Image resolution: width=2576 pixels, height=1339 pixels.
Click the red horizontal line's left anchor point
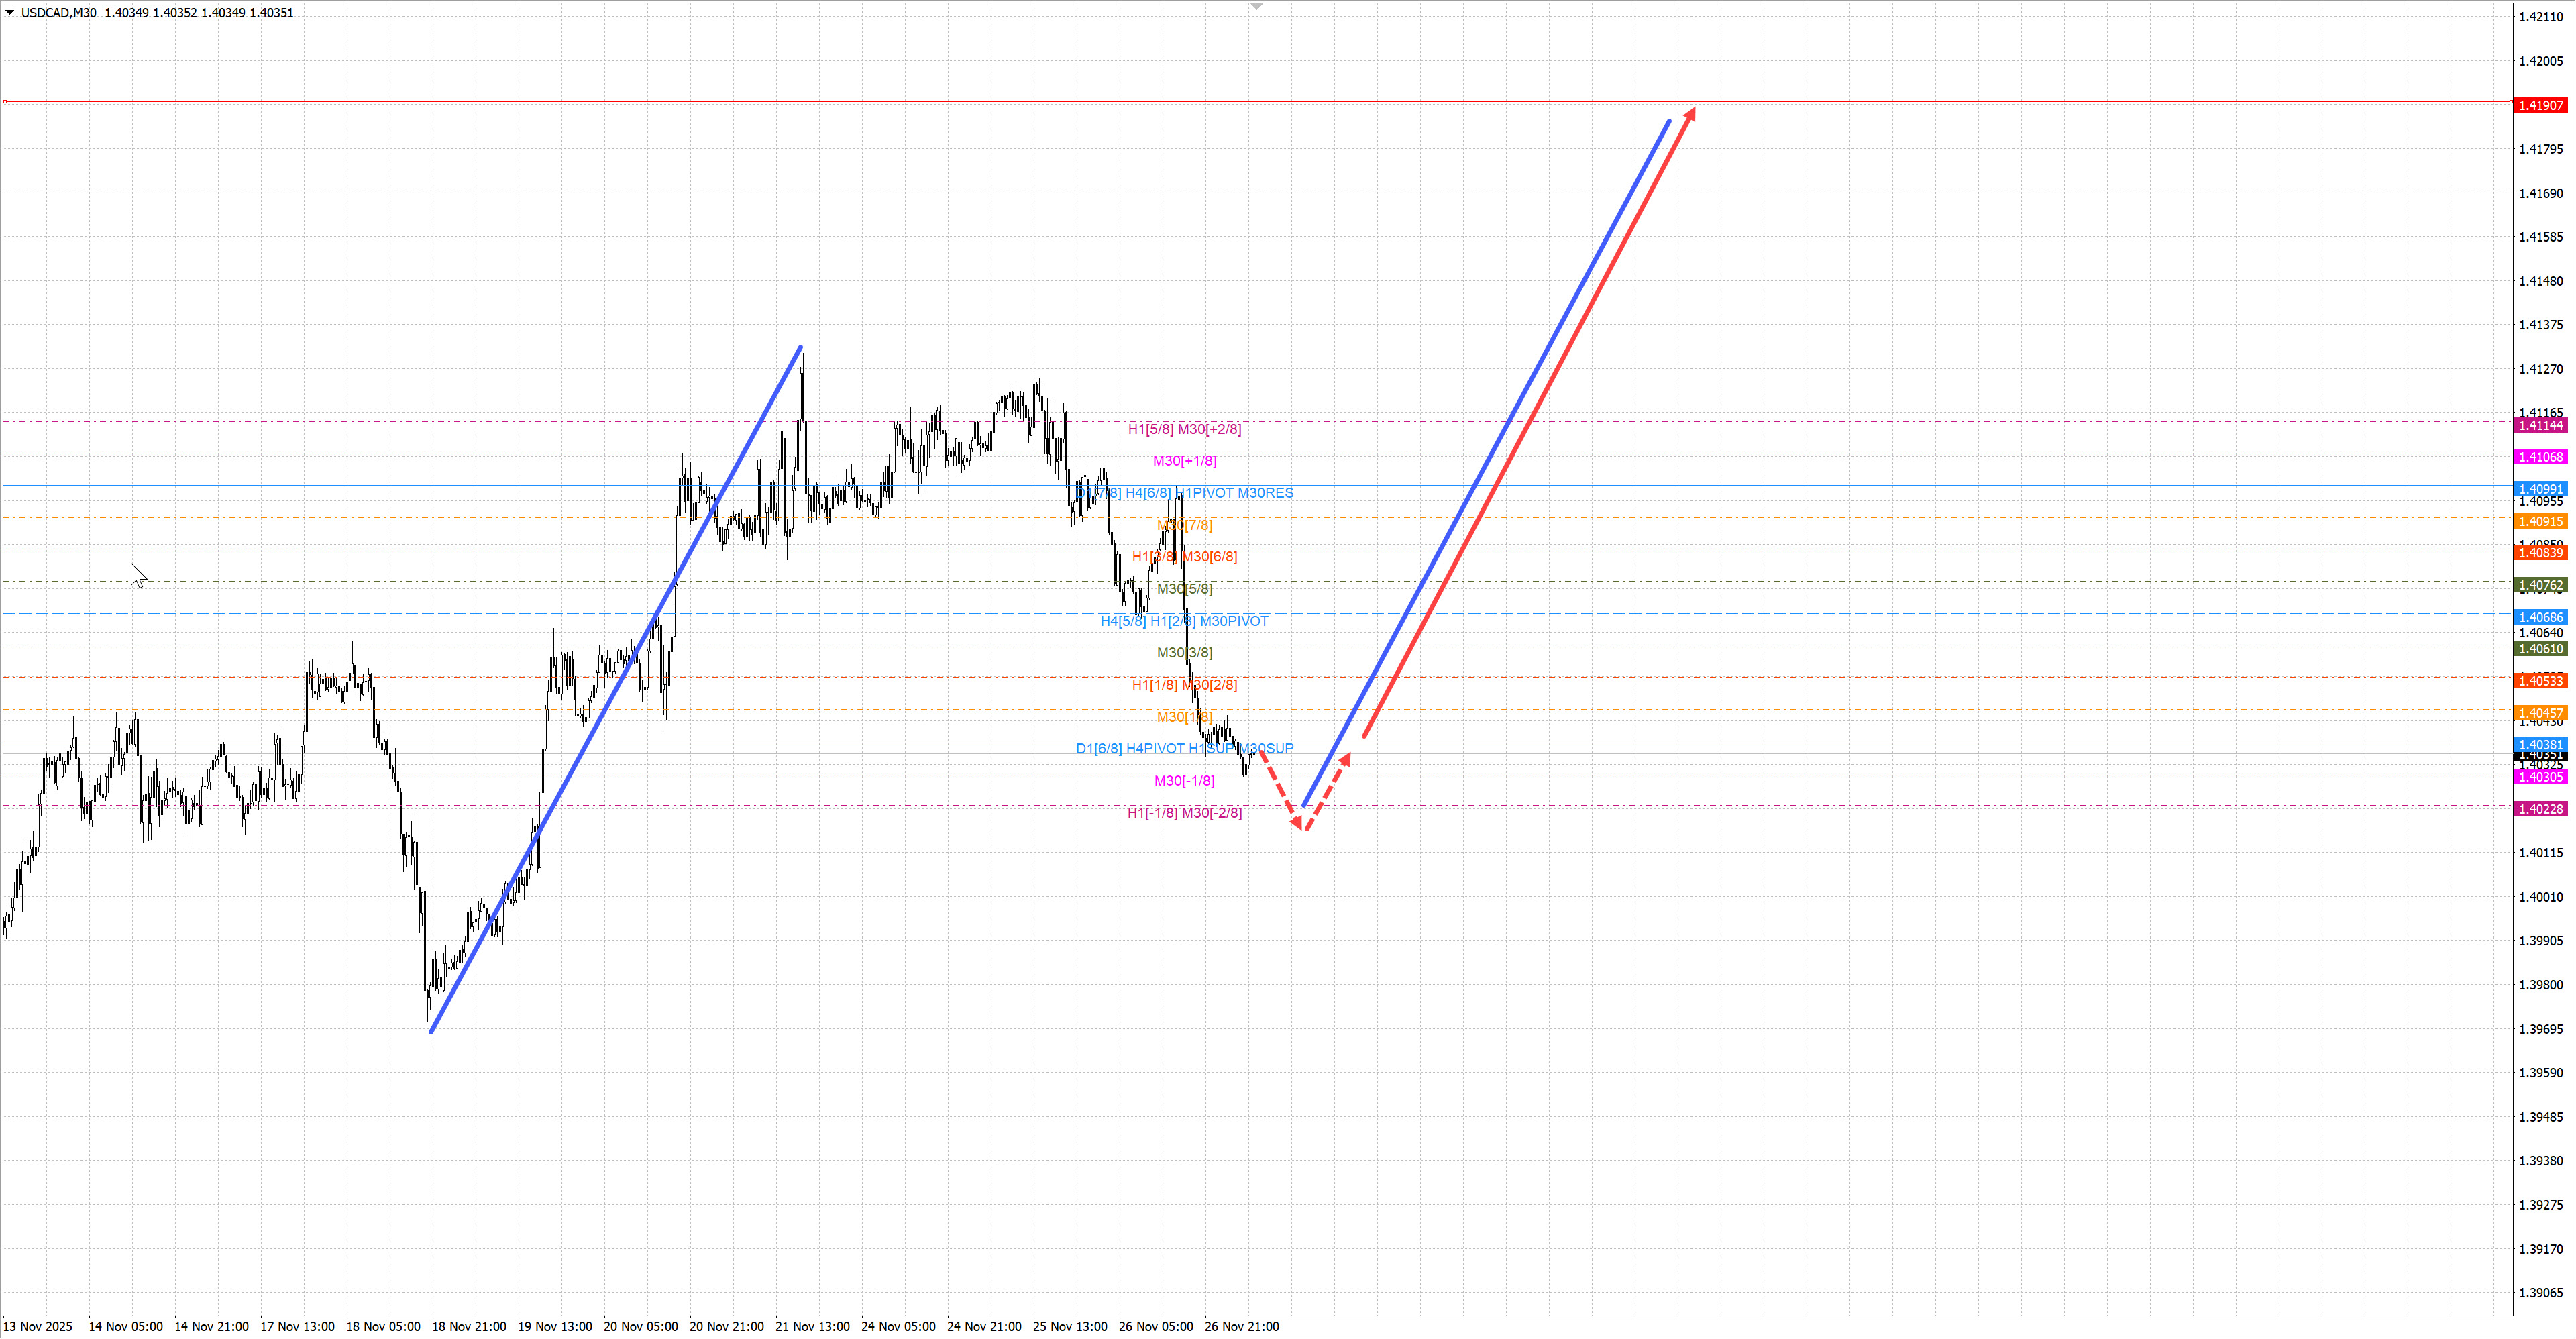click(5, 102)
